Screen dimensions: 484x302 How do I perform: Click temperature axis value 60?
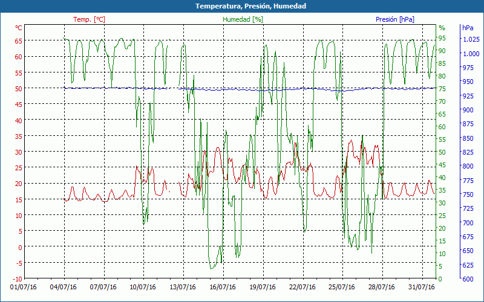(19, 57)
